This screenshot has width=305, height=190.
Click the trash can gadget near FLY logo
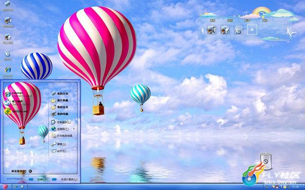pos(266,161)
